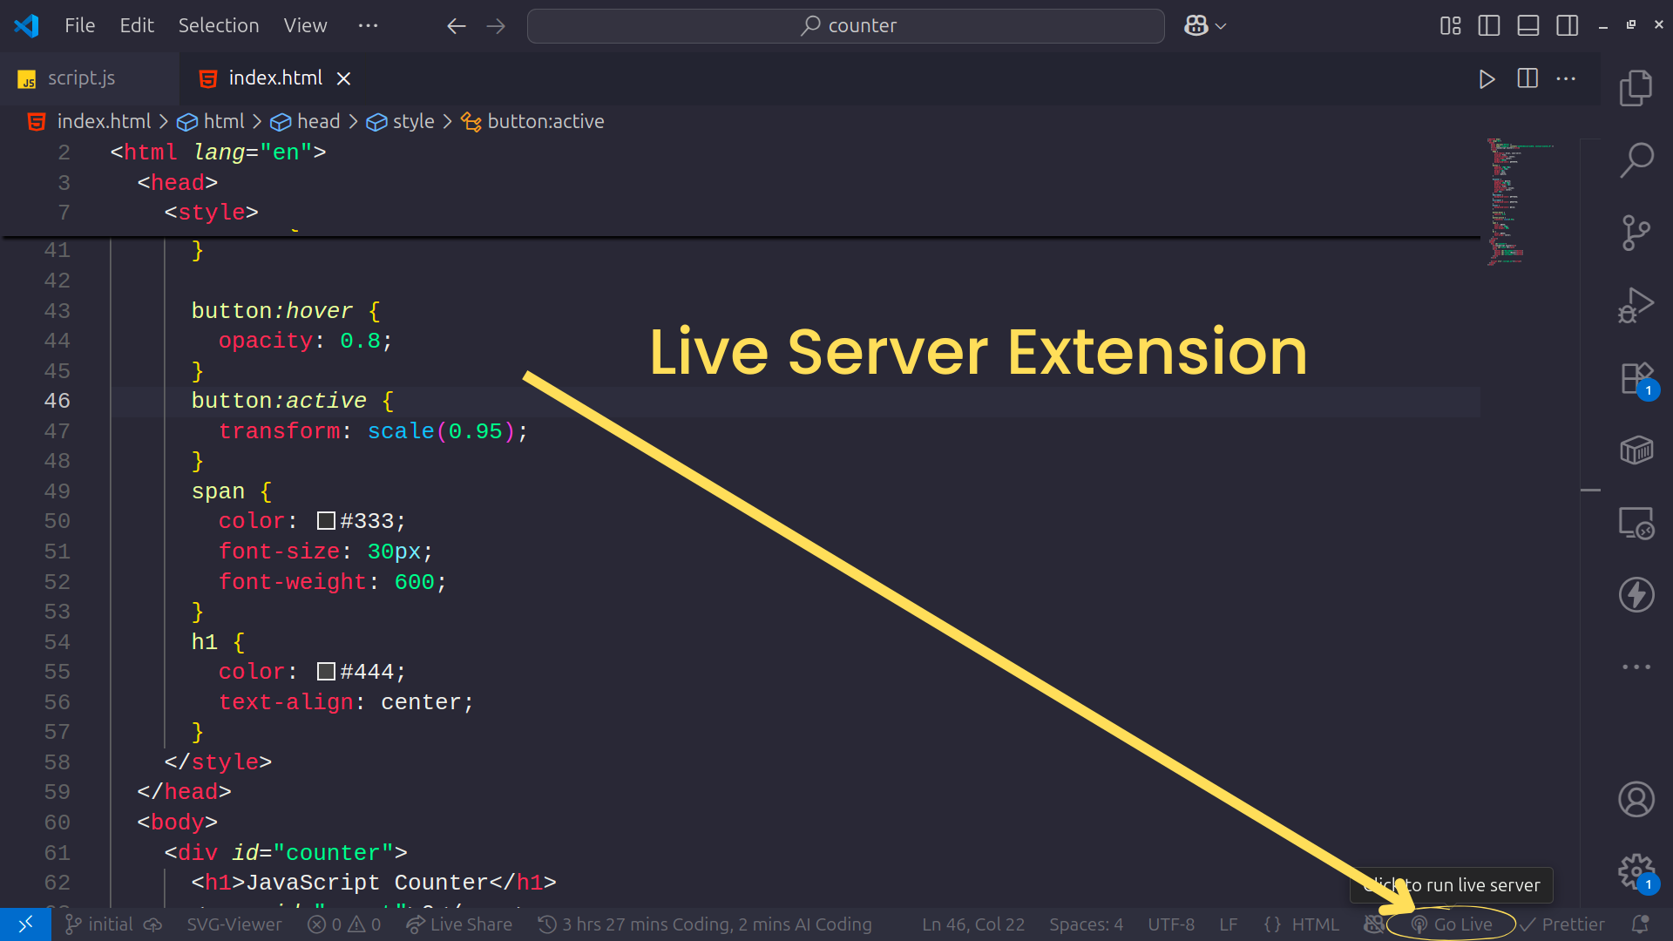Viewport: 1673px width, 941px height.
Task: Open the Selection menu
Action: point(218,26)
